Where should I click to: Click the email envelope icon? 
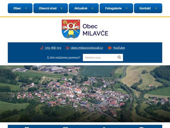[68, 48]
